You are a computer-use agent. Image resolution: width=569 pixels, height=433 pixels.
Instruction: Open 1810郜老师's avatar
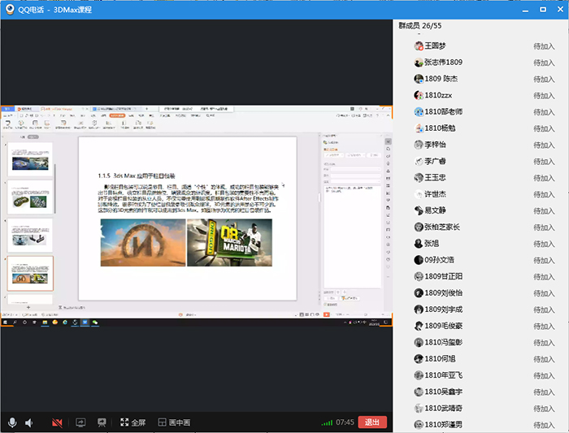(x=419, y=111)
